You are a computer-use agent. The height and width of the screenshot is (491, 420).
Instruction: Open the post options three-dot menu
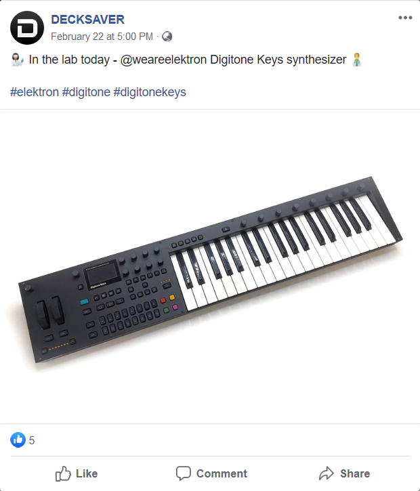[x=405, y=18]
